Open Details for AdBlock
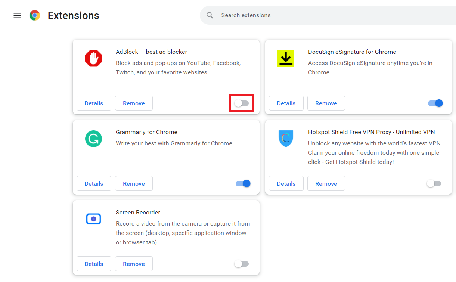 [x=94, y=103]
